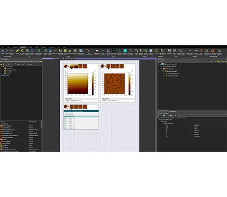Viewport: 227px width, 197px height.
Task: Click the textured roughness surface image
Action: click(x=115, y=84)
